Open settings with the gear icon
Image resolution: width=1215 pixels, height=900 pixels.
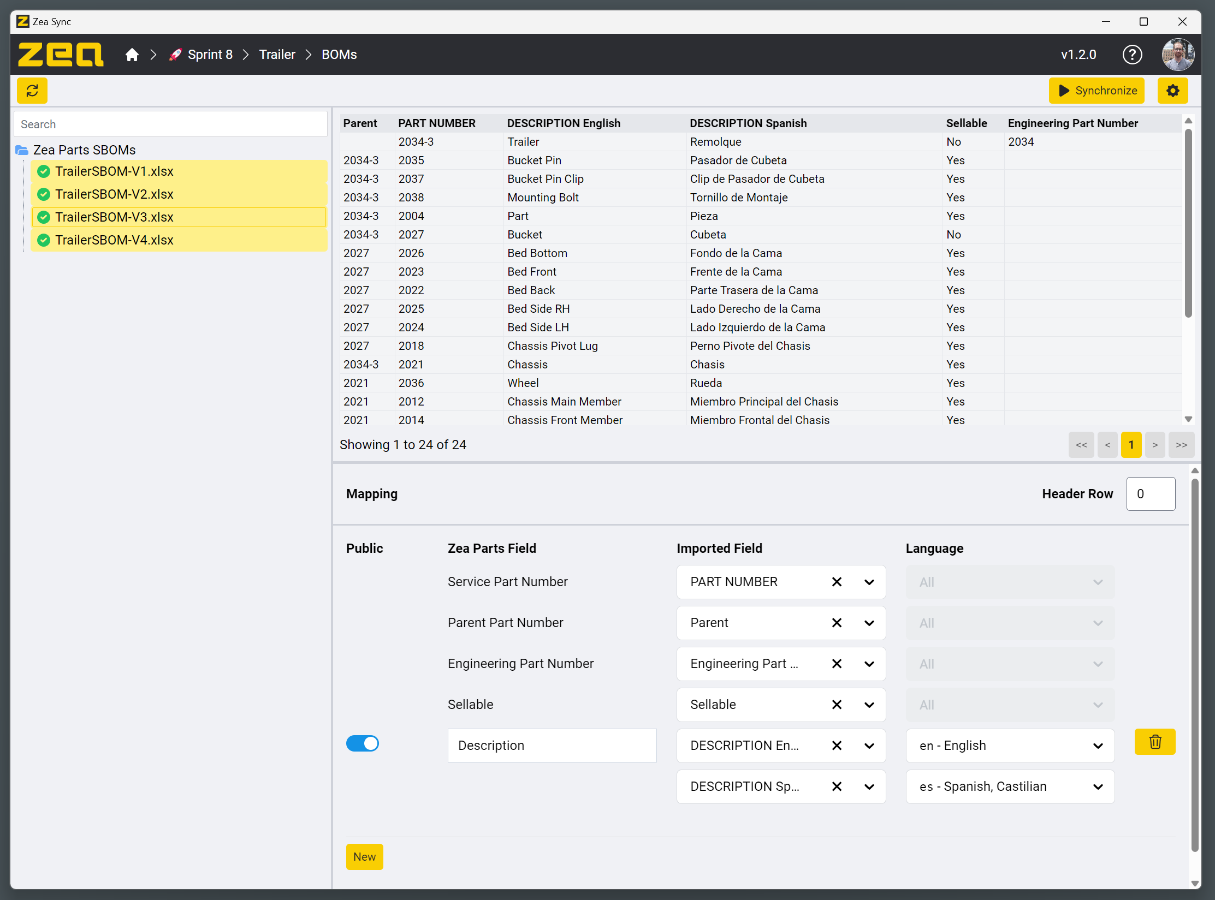coord(1172,91)
